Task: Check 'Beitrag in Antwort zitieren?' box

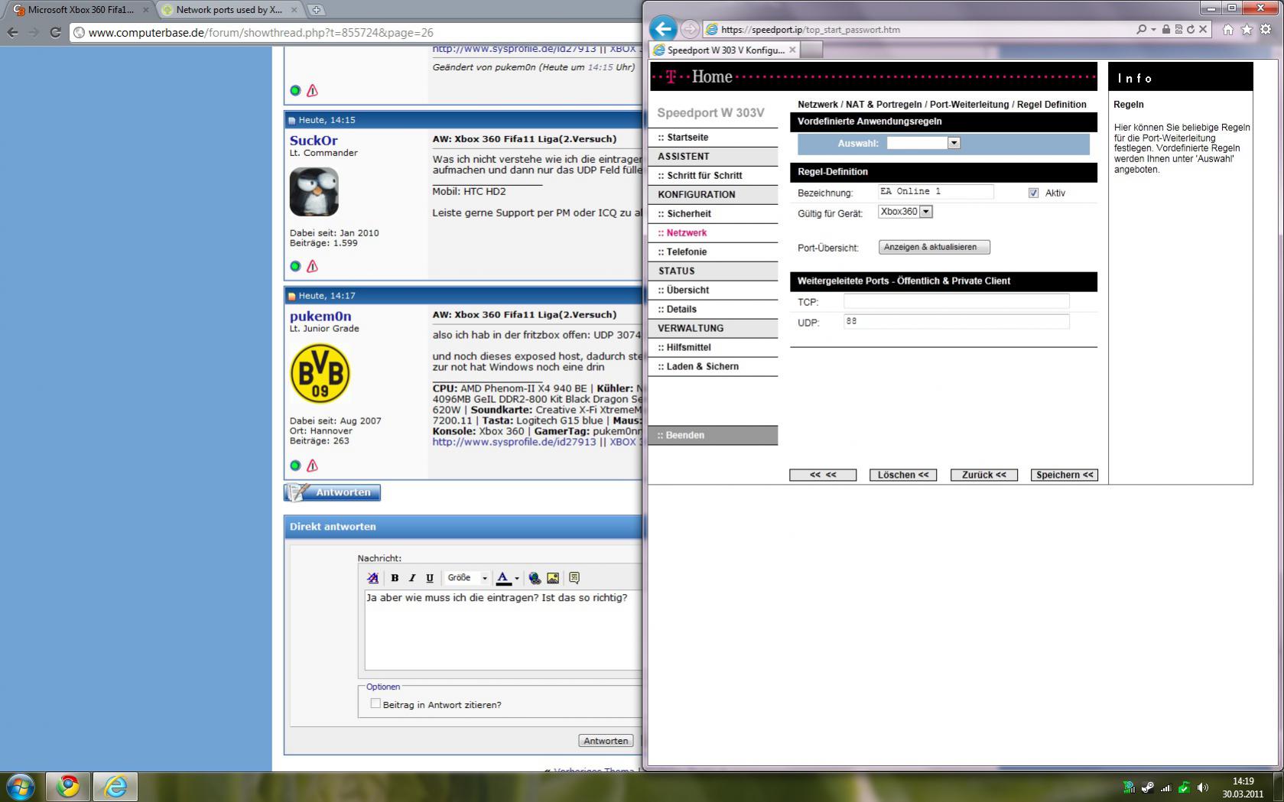Action: (x=375, y=703)
